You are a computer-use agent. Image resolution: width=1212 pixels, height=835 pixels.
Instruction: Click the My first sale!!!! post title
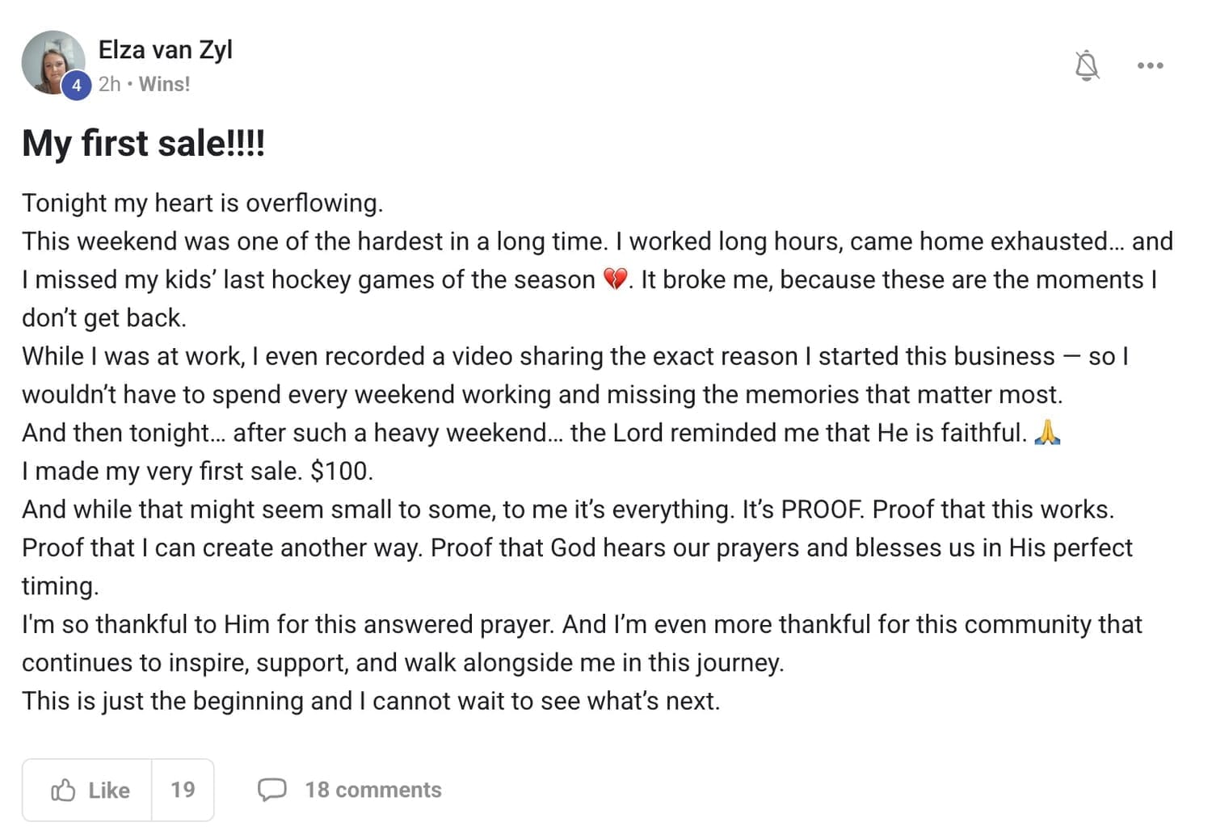pos(143,144)
